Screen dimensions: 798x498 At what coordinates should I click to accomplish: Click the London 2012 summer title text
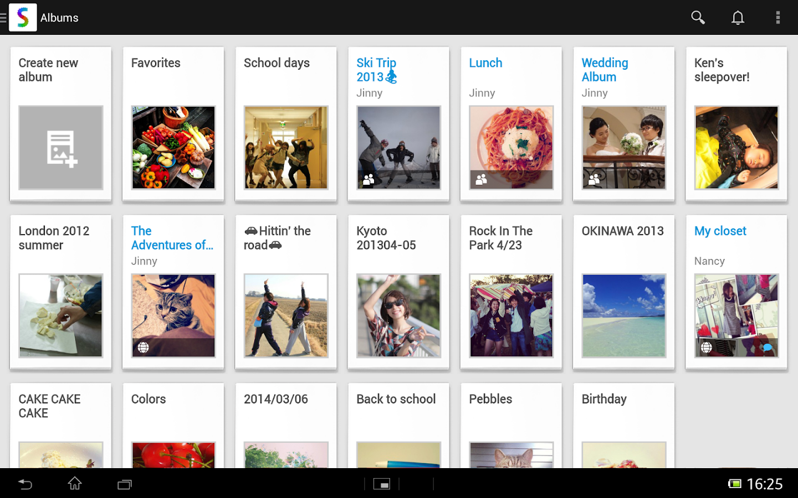tap(54, 238)
